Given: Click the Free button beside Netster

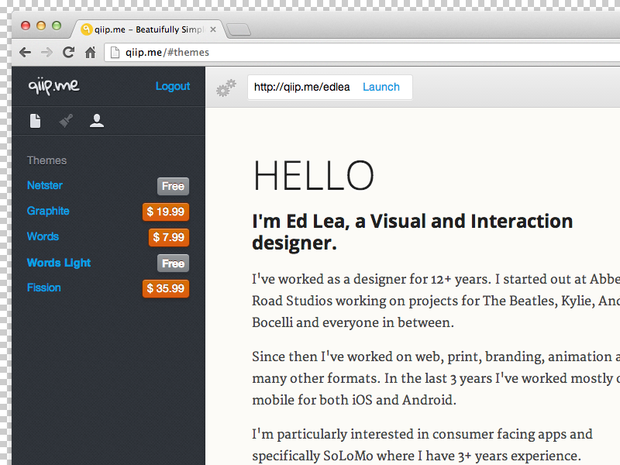Looking at the screenshot, I should click(x=173, y=186).
